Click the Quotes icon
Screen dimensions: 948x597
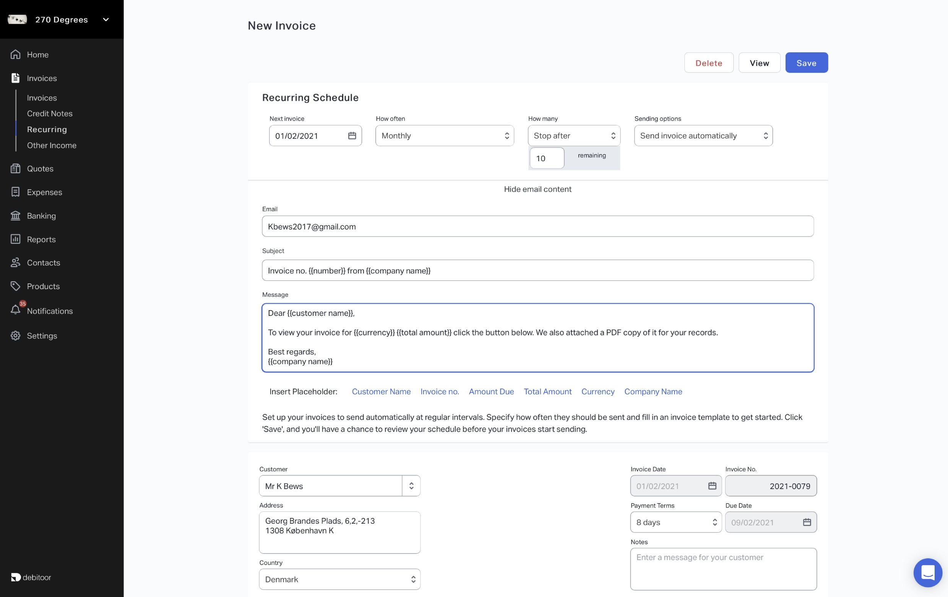coord(15,168)
